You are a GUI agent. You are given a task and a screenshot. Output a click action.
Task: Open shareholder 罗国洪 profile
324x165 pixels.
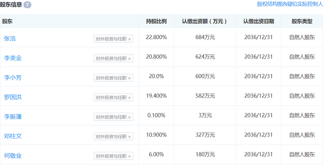(13, 97)
